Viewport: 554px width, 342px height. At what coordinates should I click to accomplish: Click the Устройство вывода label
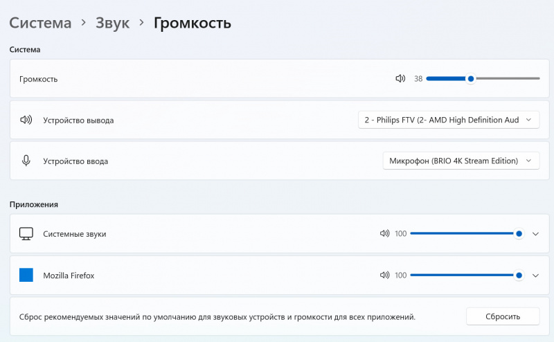(78, 120)
